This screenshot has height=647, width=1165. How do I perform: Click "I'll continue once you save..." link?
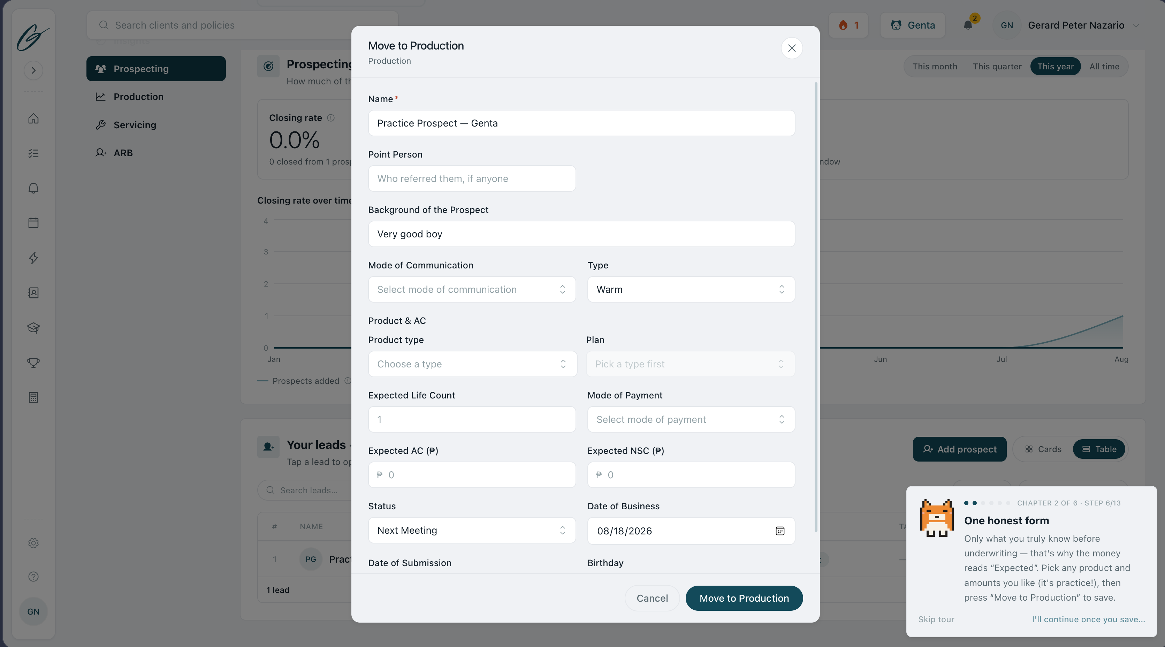pos(1089,619)
